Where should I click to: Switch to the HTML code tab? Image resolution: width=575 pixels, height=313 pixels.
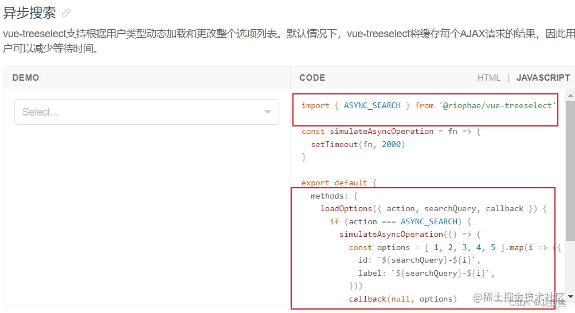(489, 78)
